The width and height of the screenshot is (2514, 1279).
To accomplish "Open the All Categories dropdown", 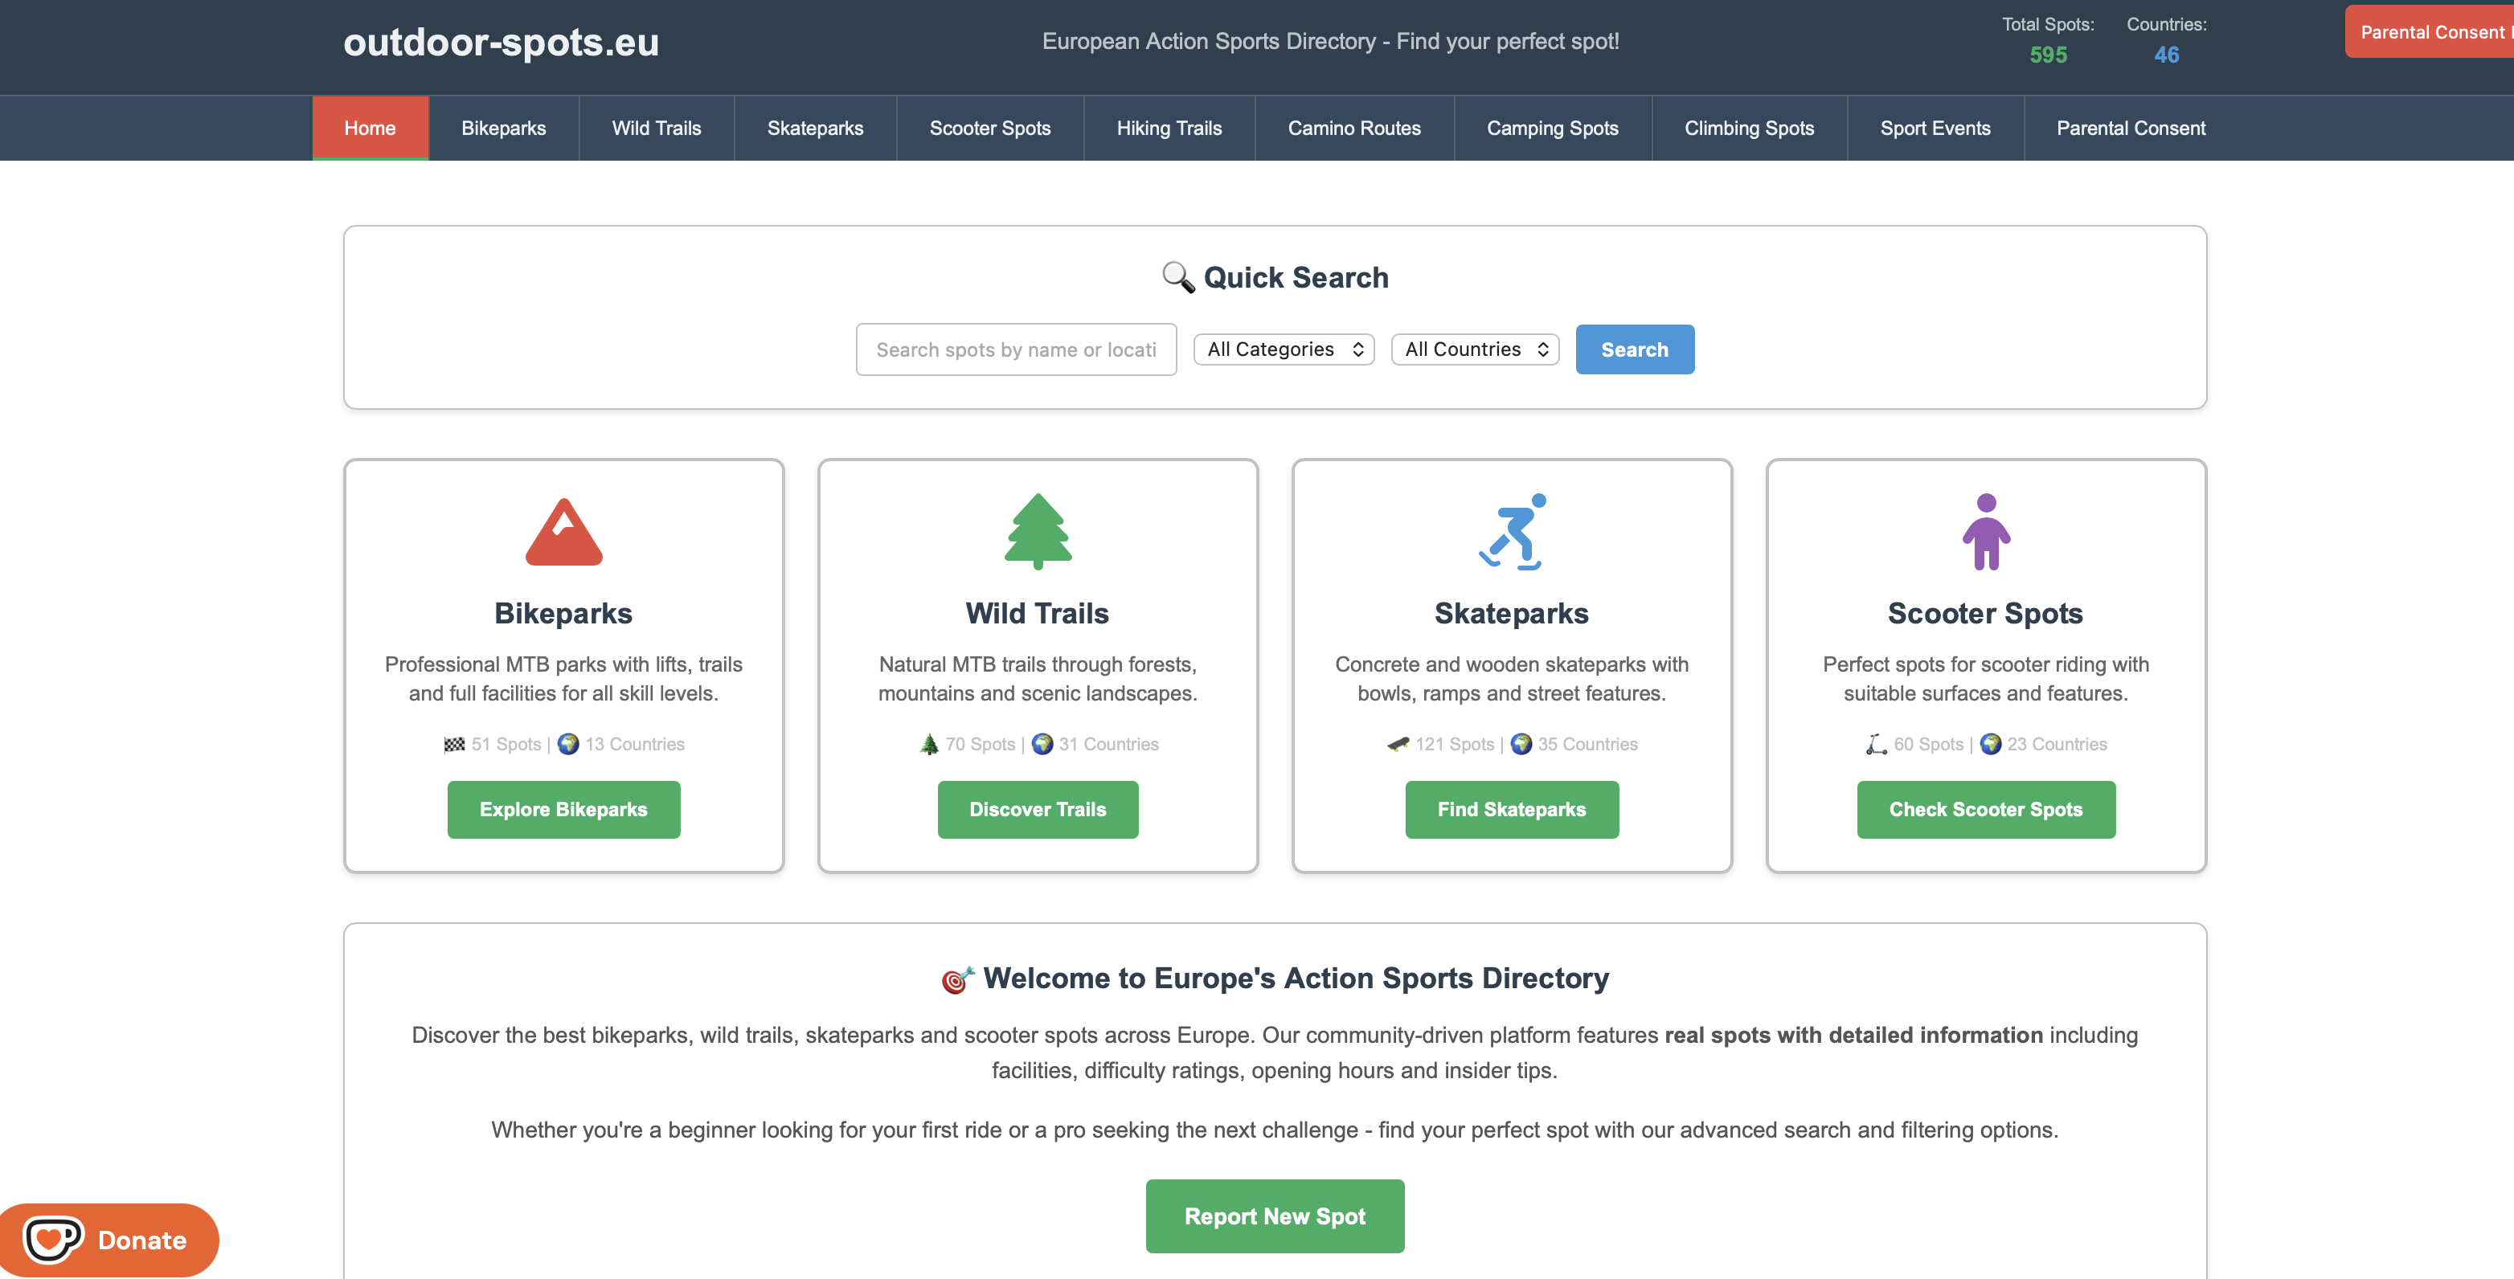I will coord(1284,349).
